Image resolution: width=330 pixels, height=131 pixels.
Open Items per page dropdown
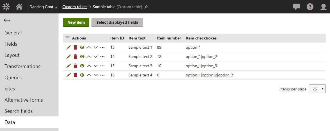pyautogui.click(x=317, y=89)
